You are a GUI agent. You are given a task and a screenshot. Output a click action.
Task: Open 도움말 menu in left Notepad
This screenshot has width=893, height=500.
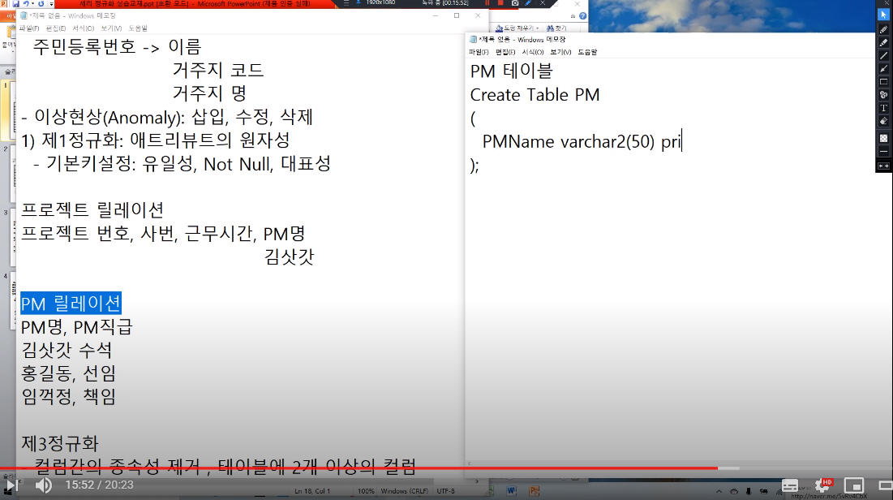(x=138, y=28)
